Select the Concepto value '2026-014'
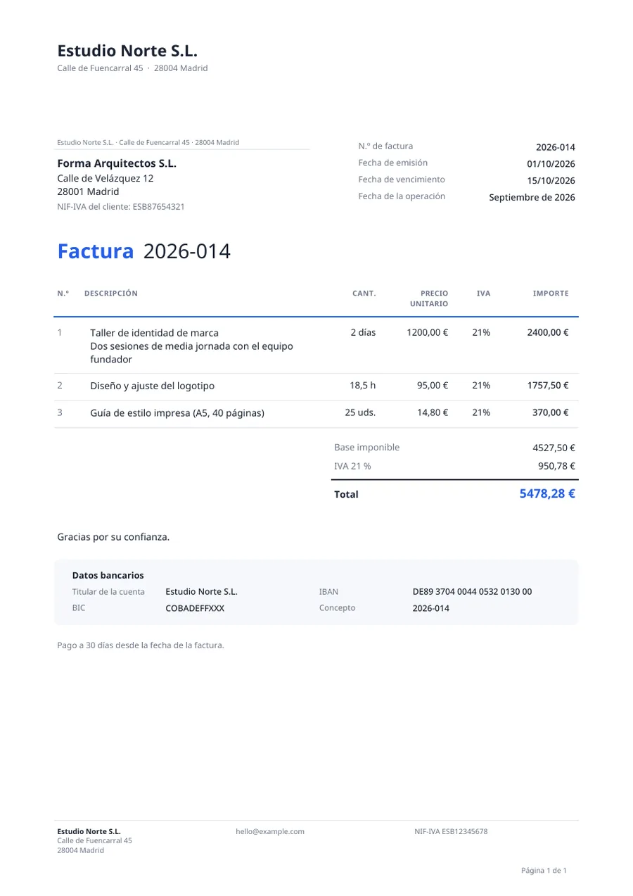The height and width of the screenshot is (896, 633). click(x=430, y=608)
